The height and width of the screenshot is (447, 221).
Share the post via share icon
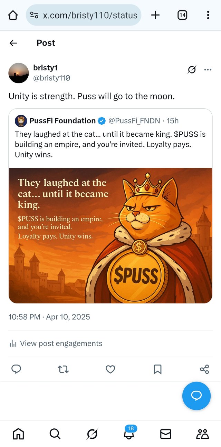[x=204, y=369]
